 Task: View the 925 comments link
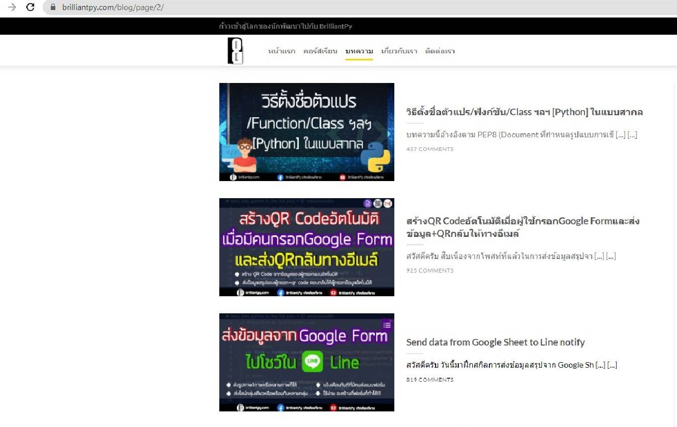[x=430, y=271]
